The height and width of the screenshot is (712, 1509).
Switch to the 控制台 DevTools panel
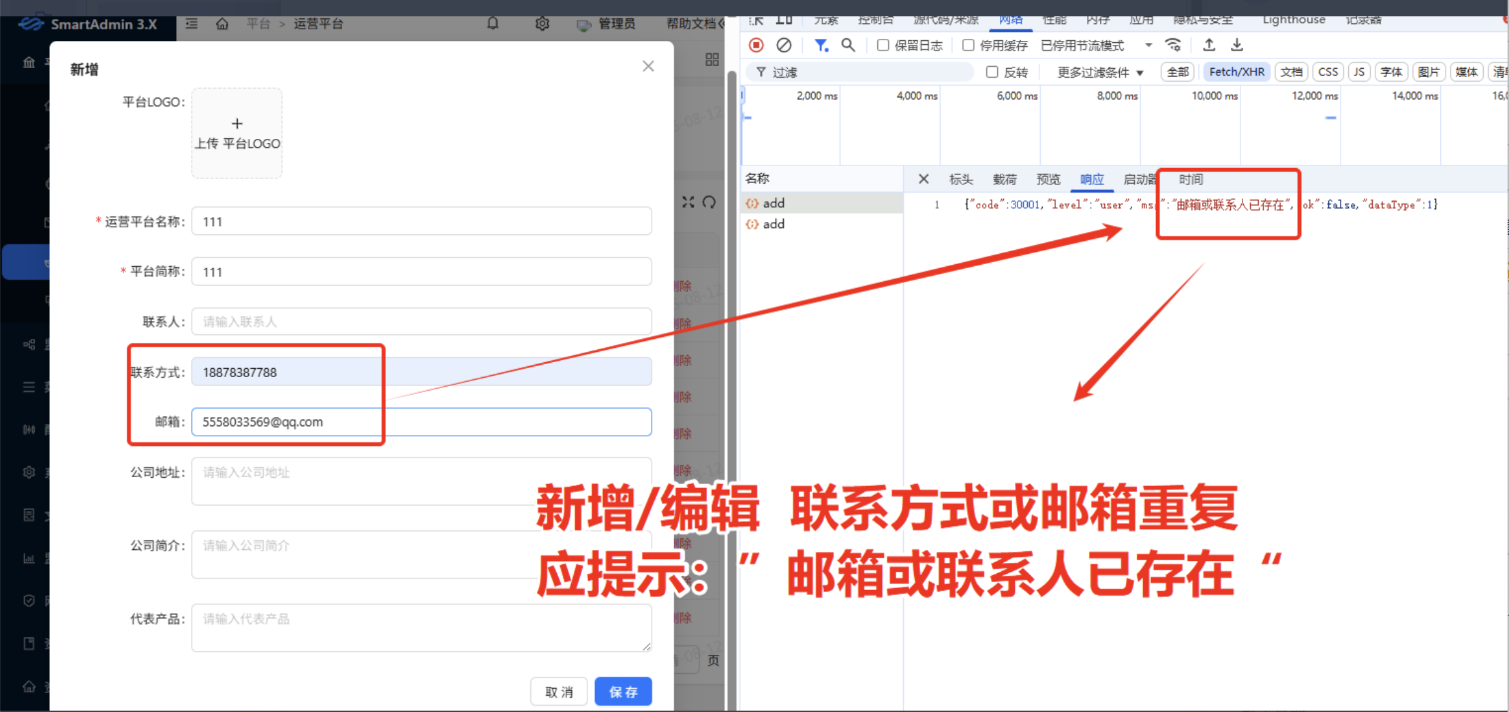[x=875, y=20]
